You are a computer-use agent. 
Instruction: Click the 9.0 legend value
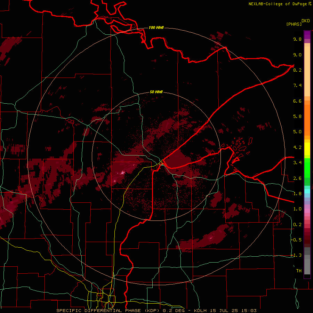[297, 55]
